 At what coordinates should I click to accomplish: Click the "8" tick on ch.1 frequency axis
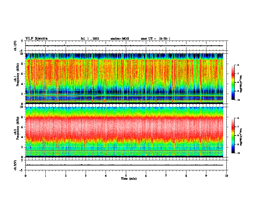[23, 64]
